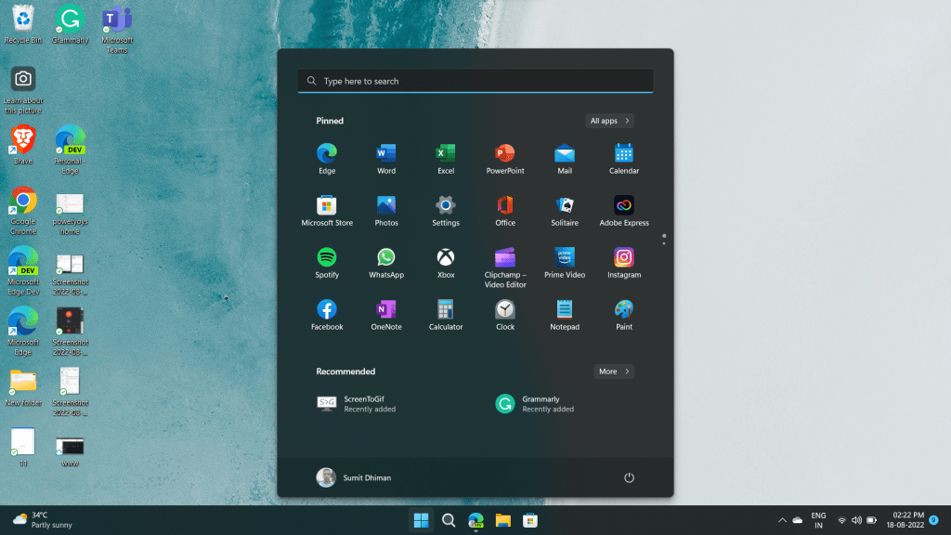Image resolution: width=951 pixels, height=535 pixels.
Task: Open Instagram from pinned apps
Action: 624,263
